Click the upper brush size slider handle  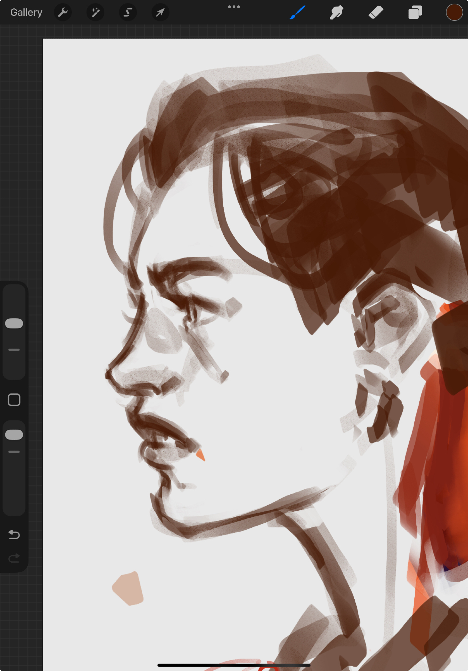(x=14, y=323)
